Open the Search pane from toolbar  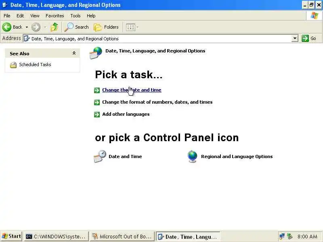click(76, 27)
